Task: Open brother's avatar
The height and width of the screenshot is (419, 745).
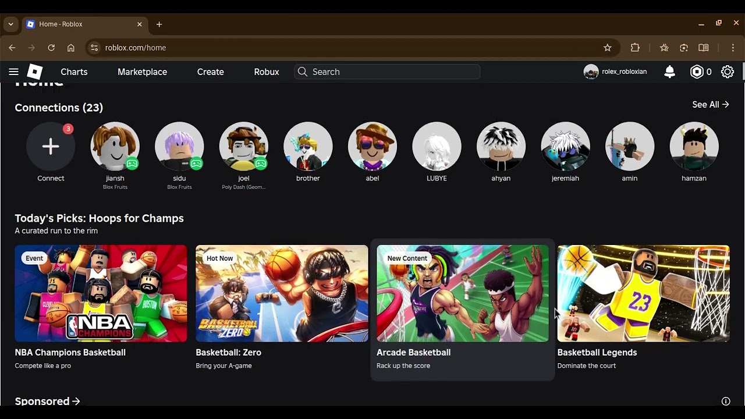Action: [308, 146]
